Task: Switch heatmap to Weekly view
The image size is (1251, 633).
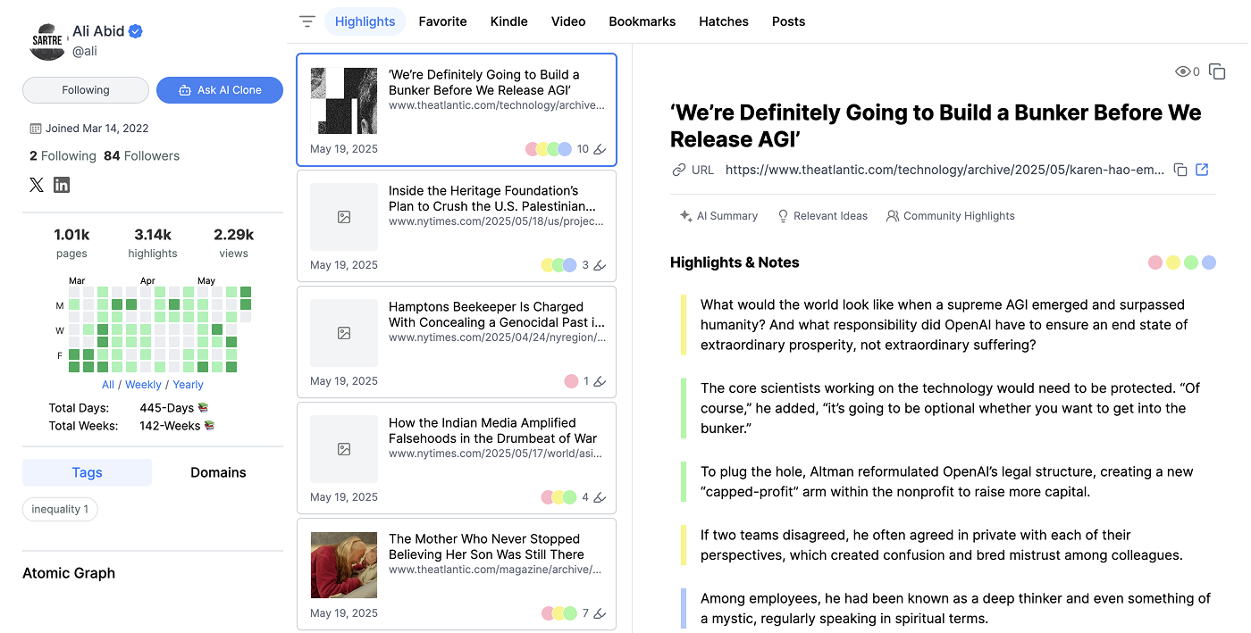Action: pyautogui.click(x=143, y=385)
